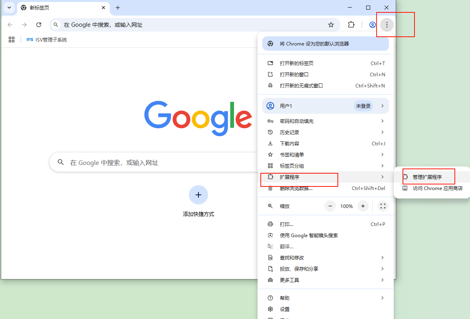Viewport: 470px width, 319px height.
Task: Open the 用户1 profile row
Action: [x=325, y=106]
